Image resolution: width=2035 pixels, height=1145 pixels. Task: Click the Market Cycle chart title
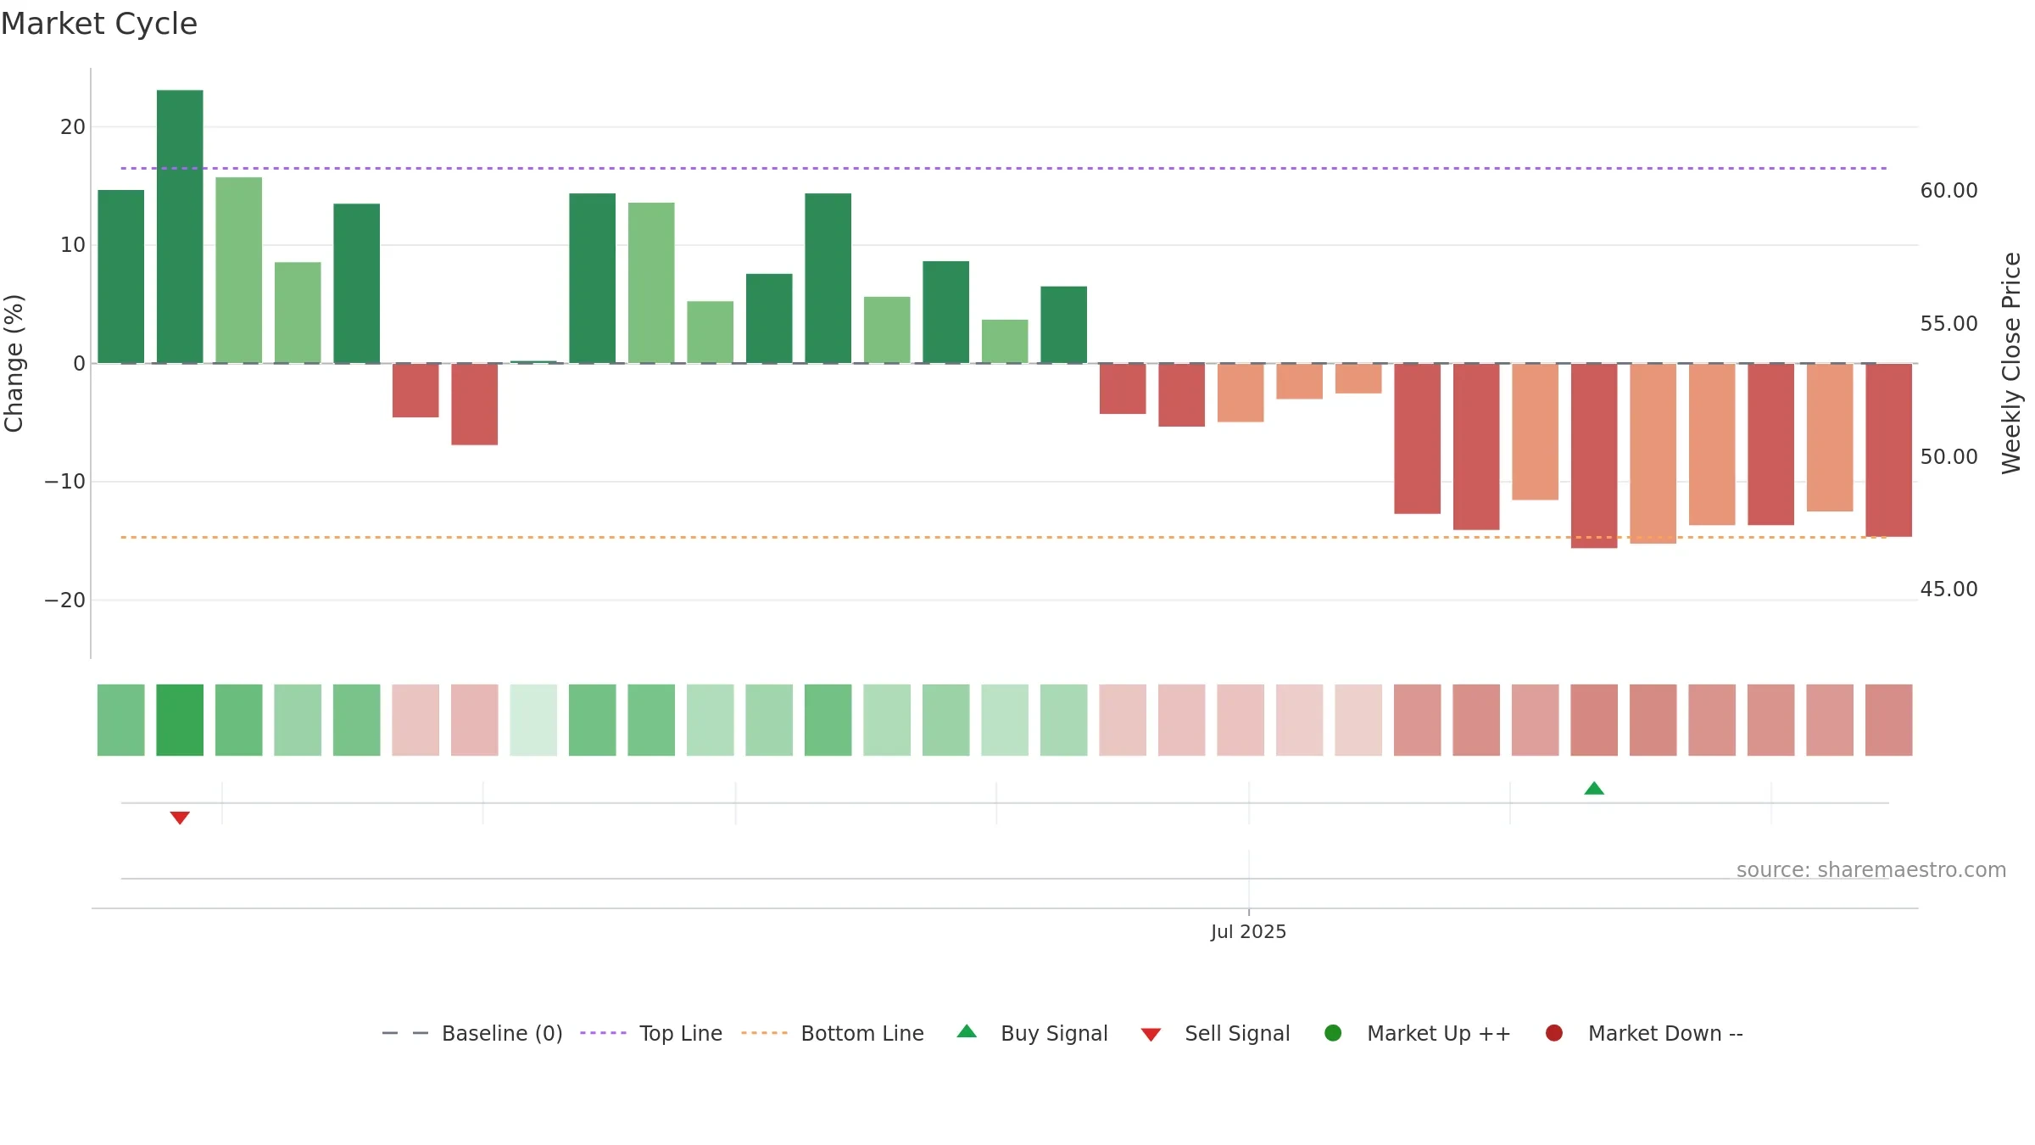pyautogui.click(x=99, y=24)
